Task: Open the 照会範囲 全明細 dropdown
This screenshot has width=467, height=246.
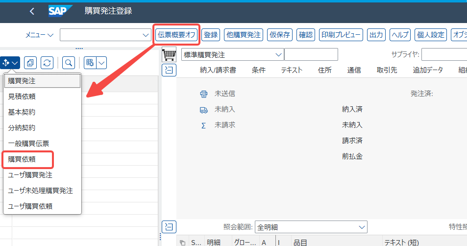Action: pyautogui.click(x=362, y=227)
